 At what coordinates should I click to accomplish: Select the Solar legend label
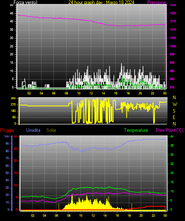[51, 130]
